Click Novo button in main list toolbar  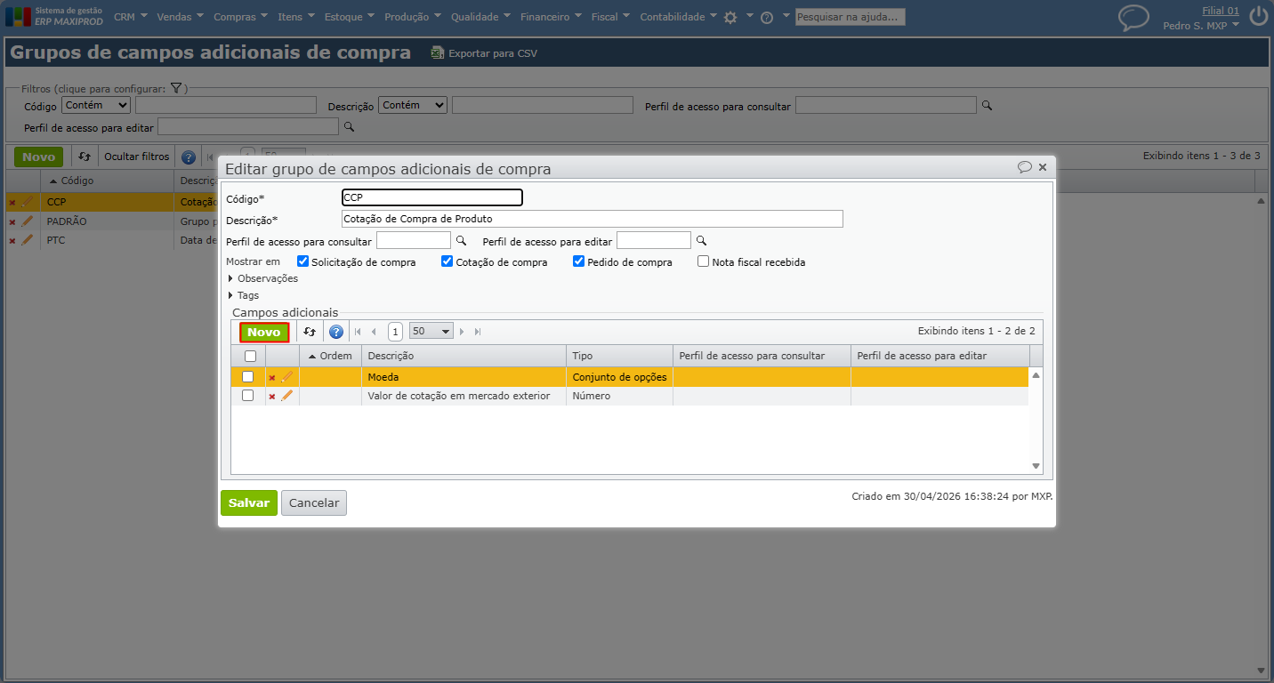38,157
